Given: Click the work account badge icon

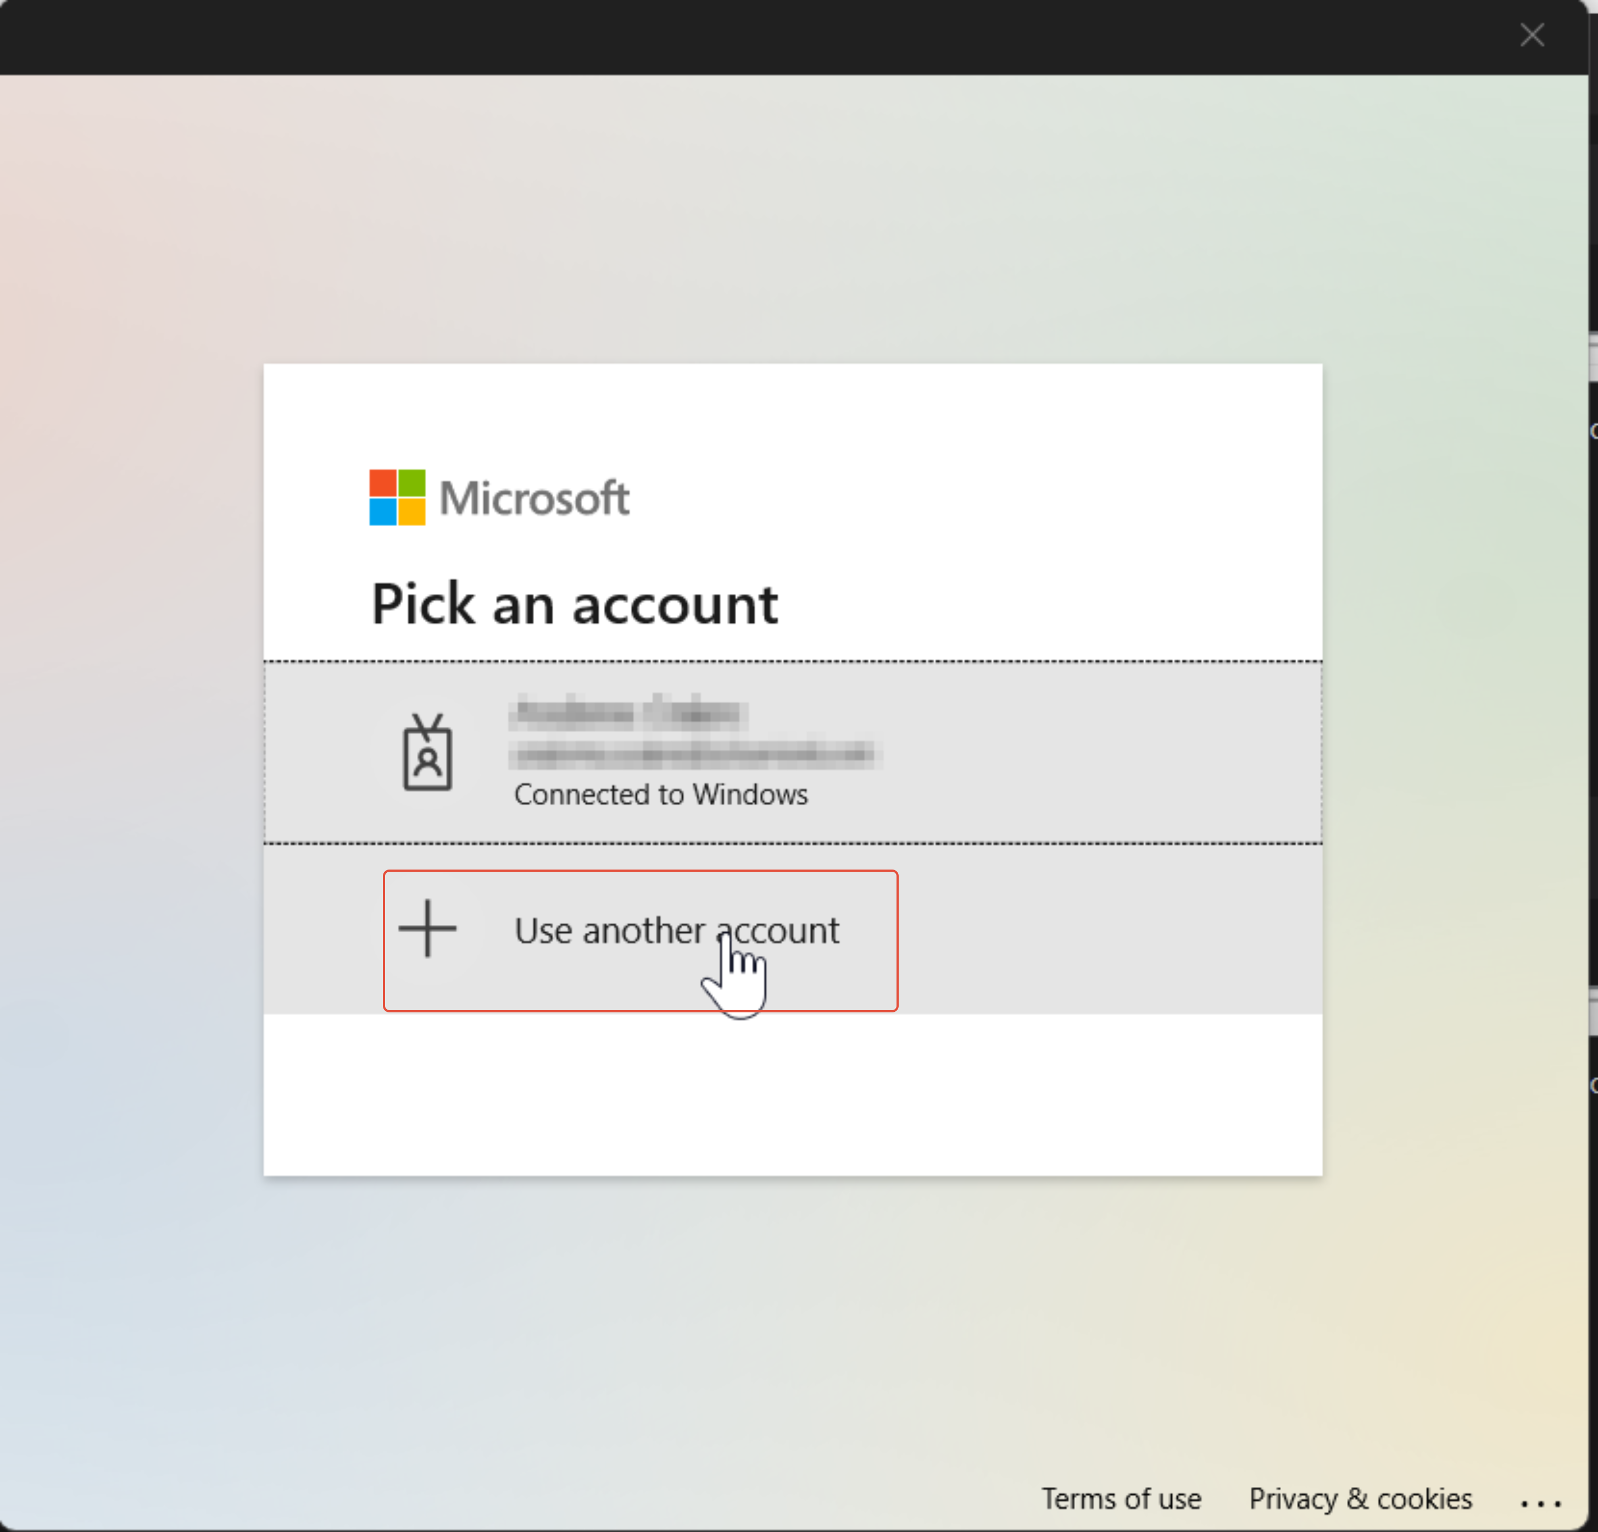Looking at the screenshot, I should (x=427, y=752).
